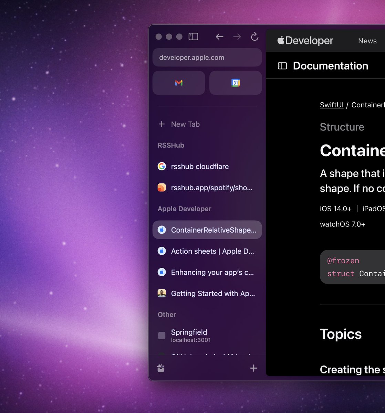The width and height of the screenshot is (385, 413).
Task: Toggle documentation navigator sidebar icon
Action: click(x=282, y=66)
